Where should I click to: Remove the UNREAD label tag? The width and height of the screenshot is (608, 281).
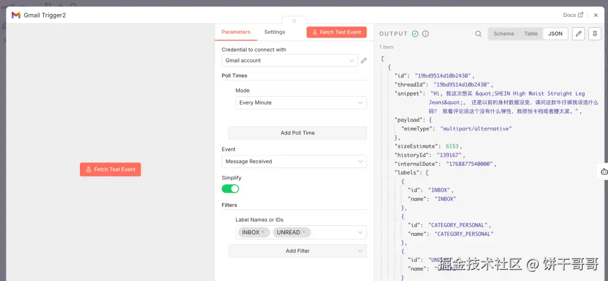[x=303, y=232]
